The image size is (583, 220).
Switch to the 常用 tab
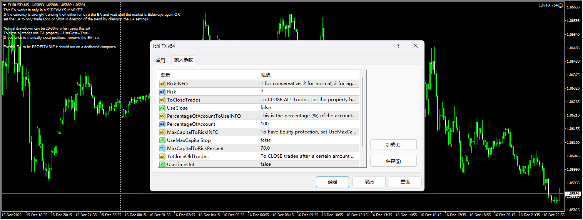tap(160, 60)
